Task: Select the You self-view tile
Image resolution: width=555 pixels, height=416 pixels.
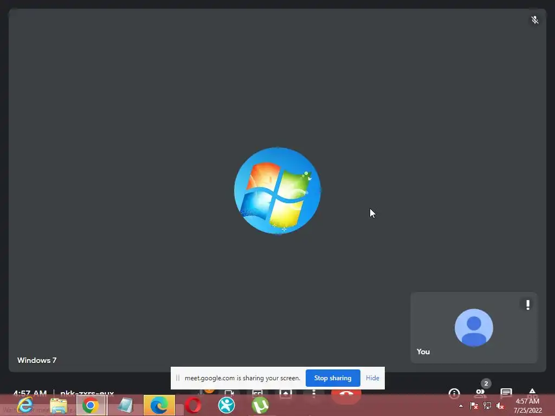Action: click(474, 328)
